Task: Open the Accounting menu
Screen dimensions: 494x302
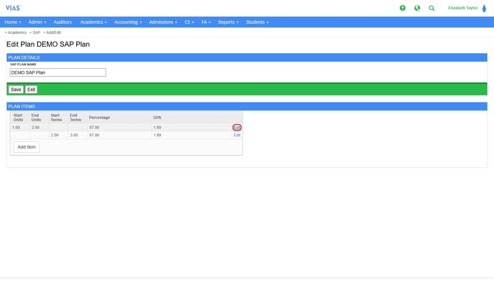Action: click(x=128, y=22)
